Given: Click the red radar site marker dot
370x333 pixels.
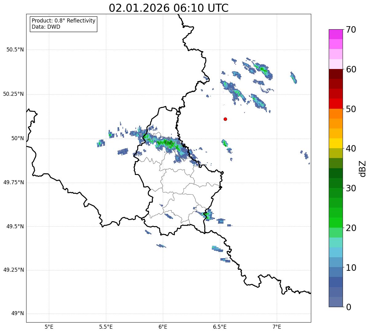Looking at the screenshot, I should coord(225,119).
